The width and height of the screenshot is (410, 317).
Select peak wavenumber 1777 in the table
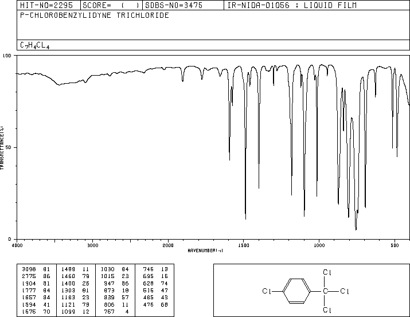click(x=29, y=290)
